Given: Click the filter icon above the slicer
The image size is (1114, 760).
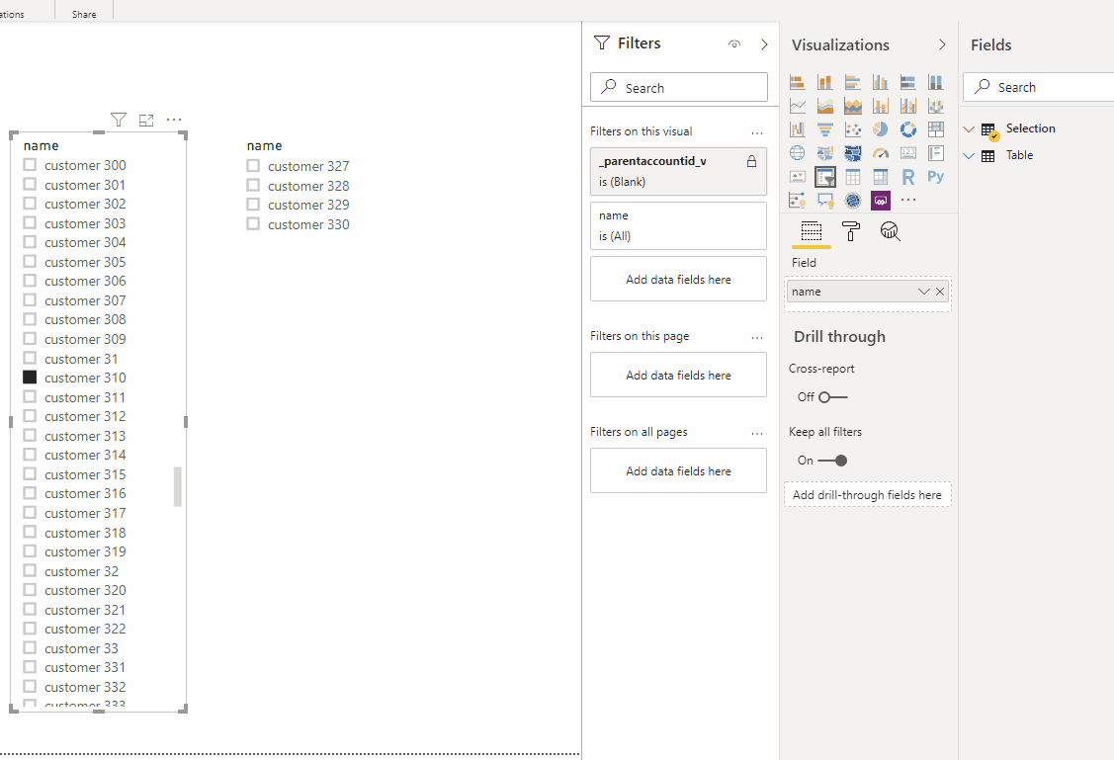Looking at the screenshot, I should click(119, 120).
